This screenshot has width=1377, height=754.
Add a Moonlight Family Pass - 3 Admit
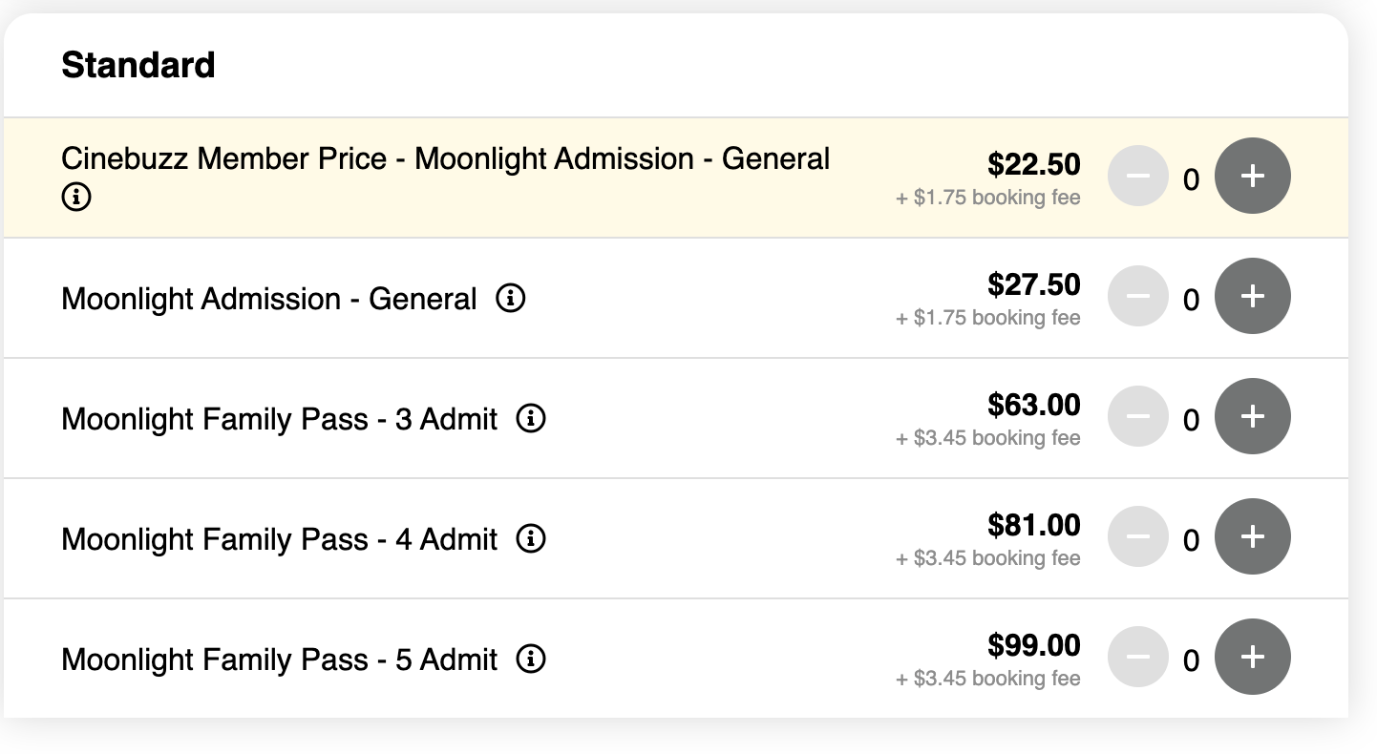1252,416
